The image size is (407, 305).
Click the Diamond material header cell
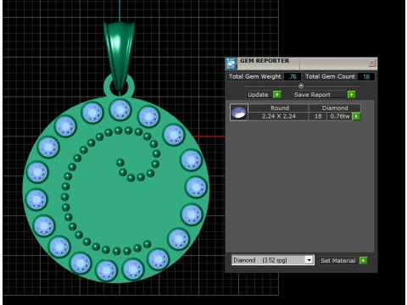pos(335,108)
